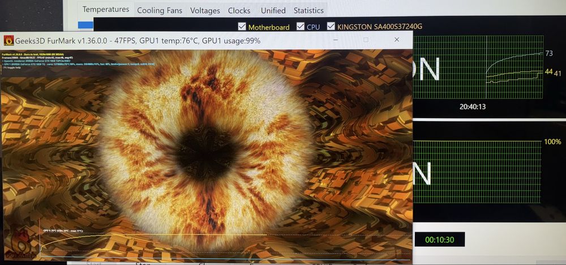Screen dimensions: 566x265
Task: Open the Statistics tab
Action: click(308, 10)
